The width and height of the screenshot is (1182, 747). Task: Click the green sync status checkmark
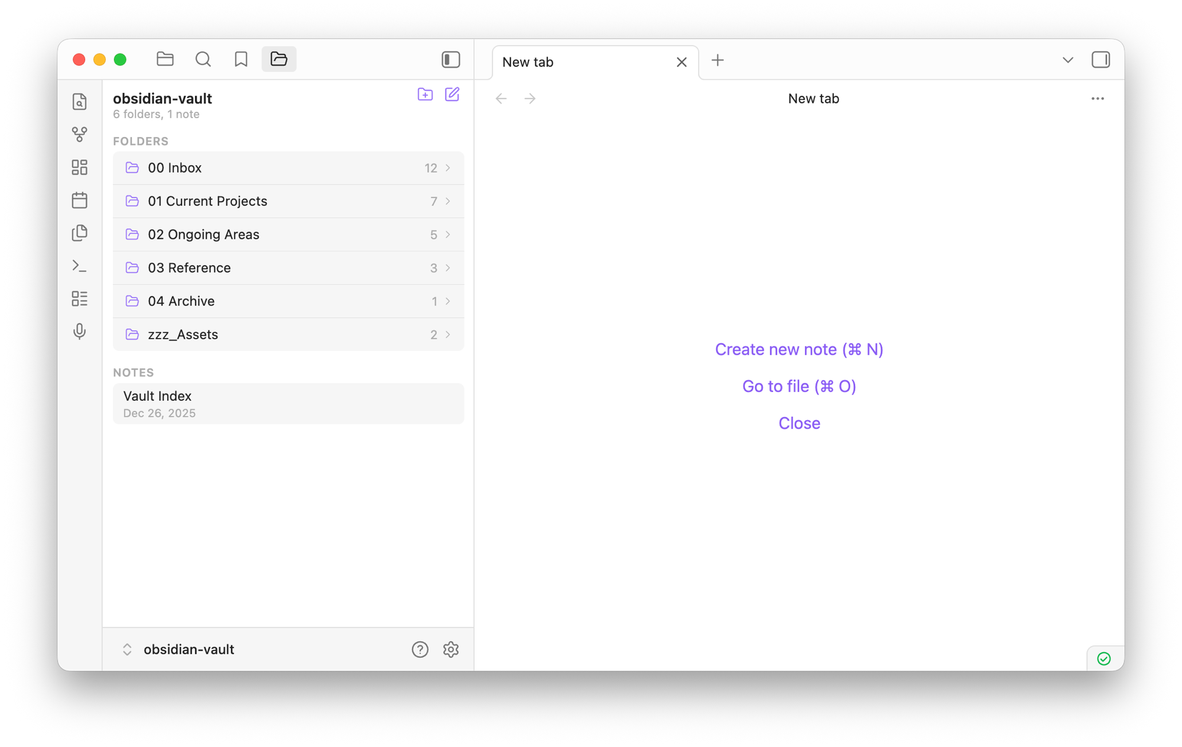pos(1104,658)
